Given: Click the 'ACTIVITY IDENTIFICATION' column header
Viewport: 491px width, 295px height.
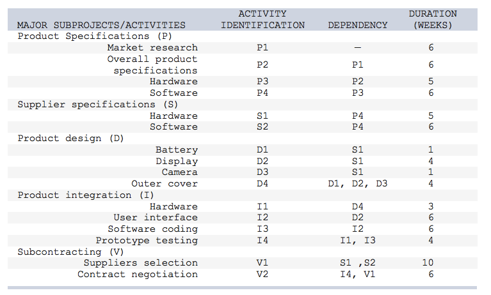Looking at the screenshot, I should pyautogui.click(x=262, y=19).
